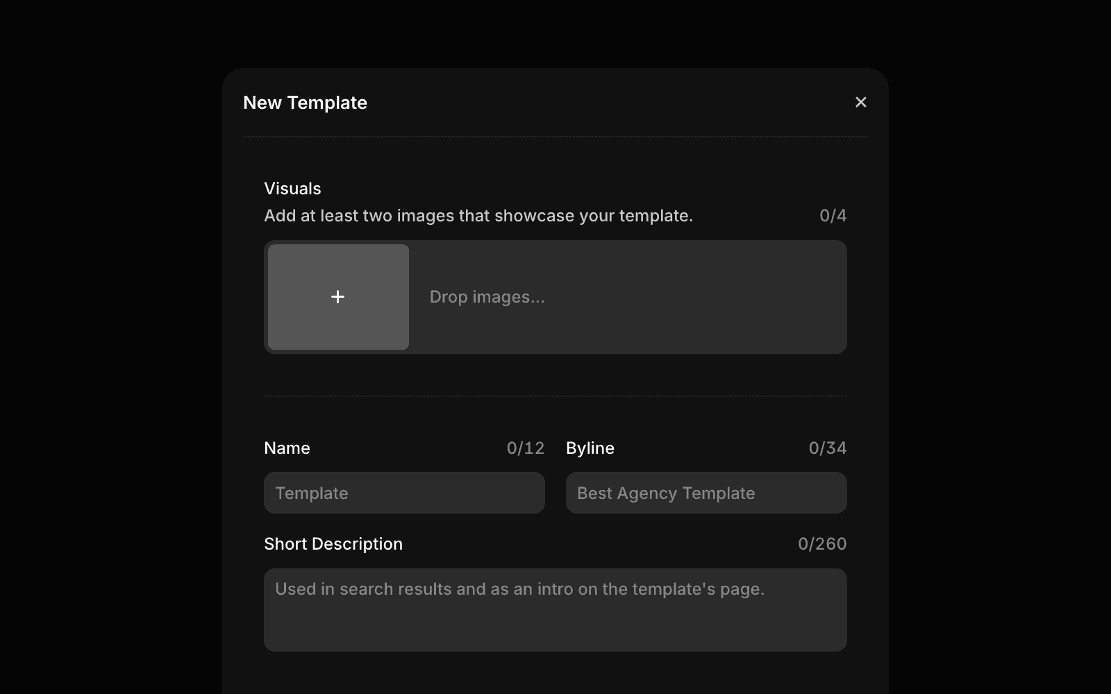Click the image placeholder thumbnail tile

(337, 296)
